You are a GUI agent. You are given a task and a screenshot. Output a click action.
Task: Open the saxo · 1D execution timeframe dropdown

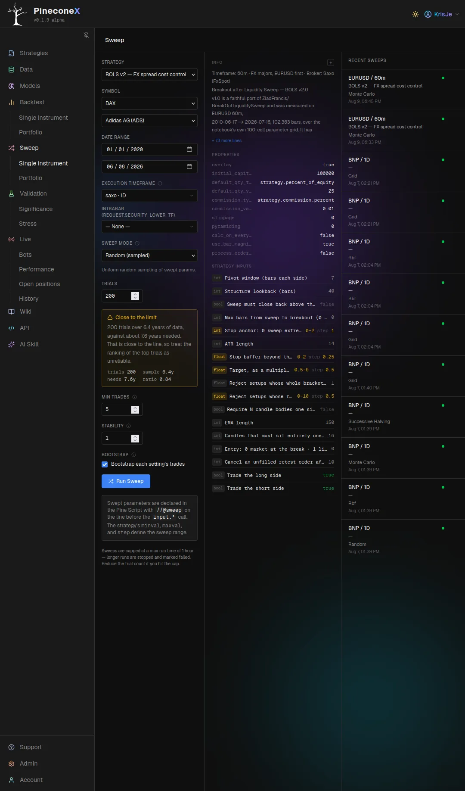(149, 196)
